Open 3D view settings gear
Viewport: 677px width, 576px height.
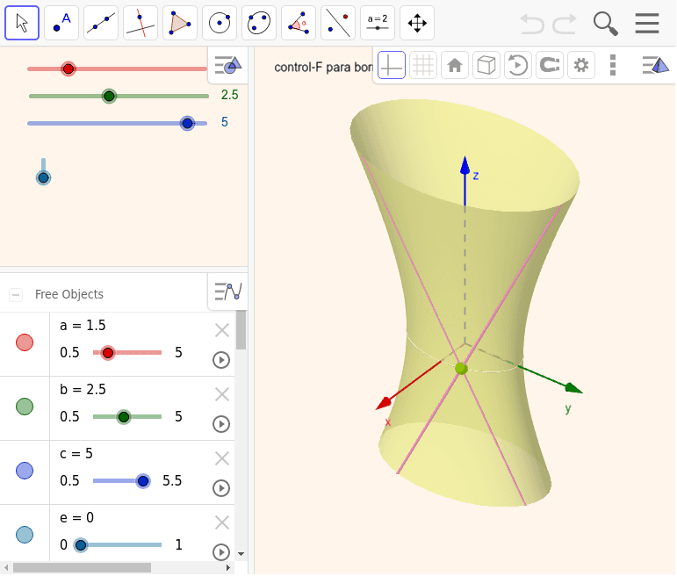click(581, 65)
